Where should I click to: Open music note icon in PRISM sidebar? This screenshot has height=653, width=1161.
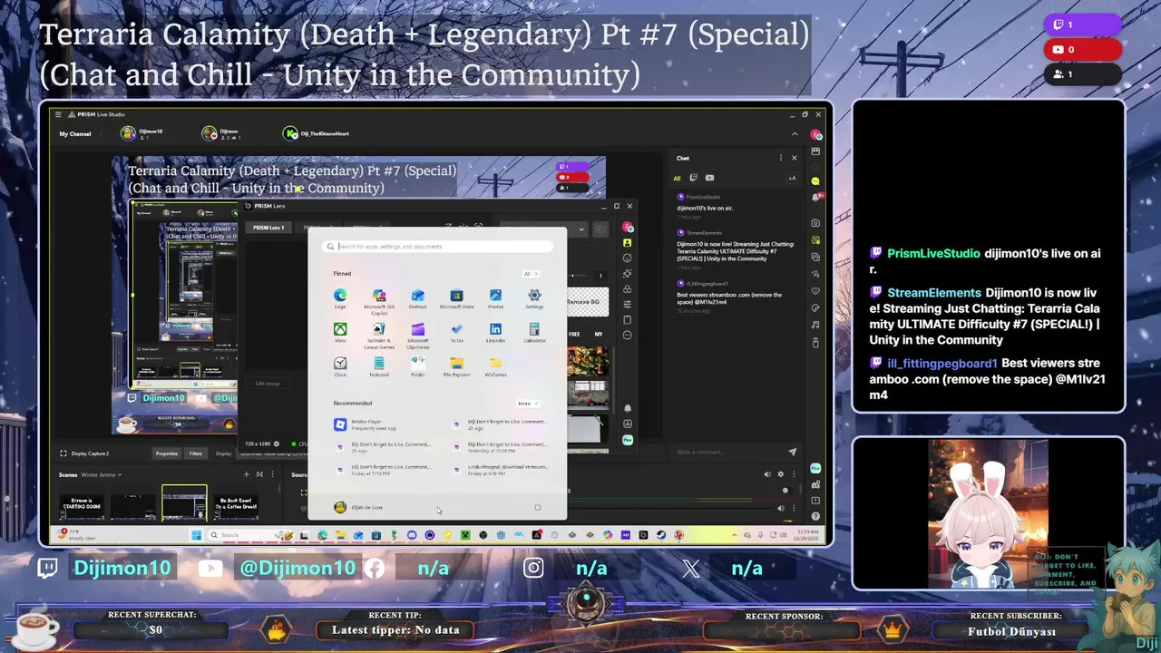click(x=816, y=325)
